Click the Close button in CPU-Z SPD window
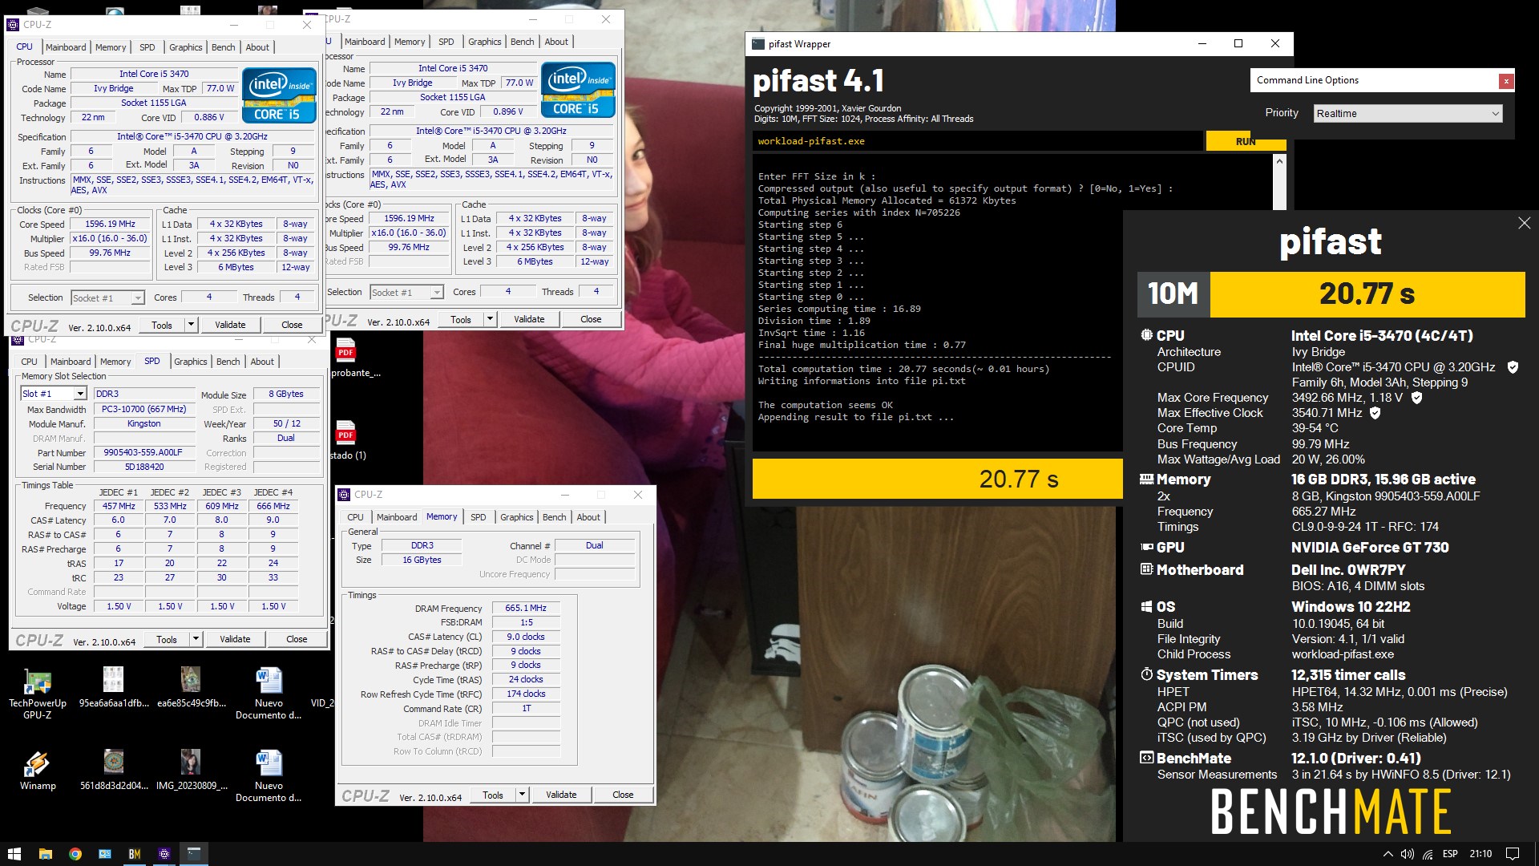1539x866 pixels. click(297, 639)
